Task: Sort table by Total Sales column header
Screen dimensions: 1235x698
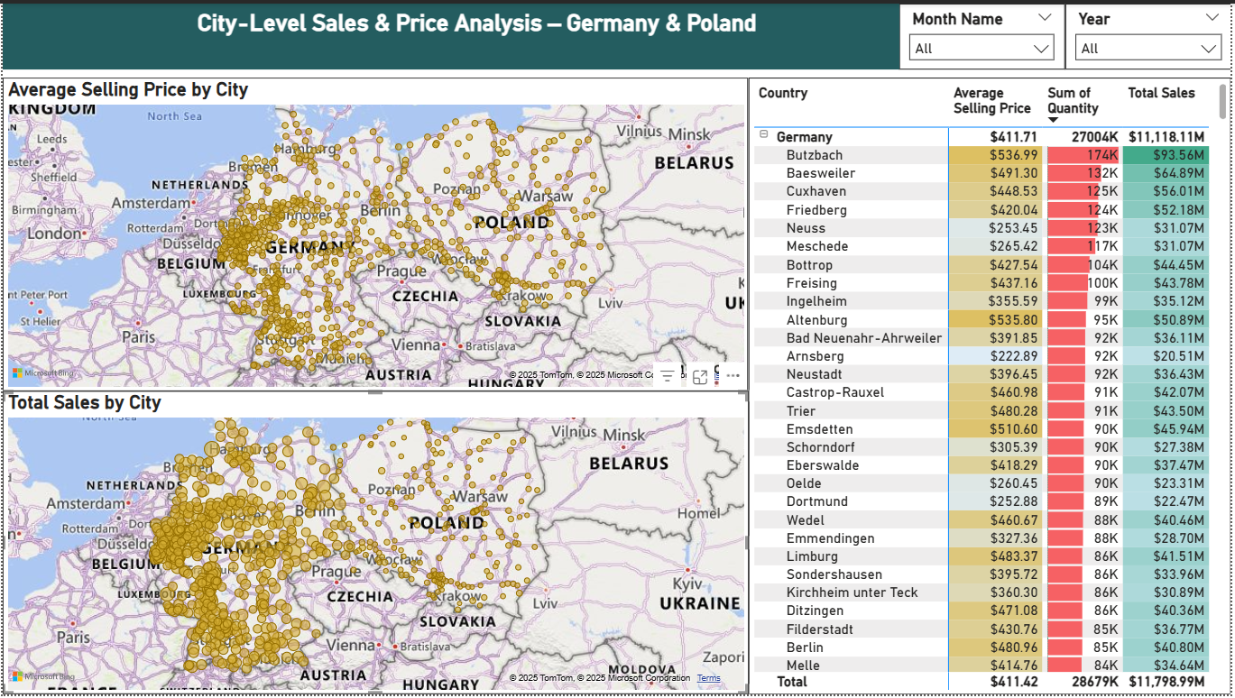Action: pyautogui.click(x=1161, y=93)
